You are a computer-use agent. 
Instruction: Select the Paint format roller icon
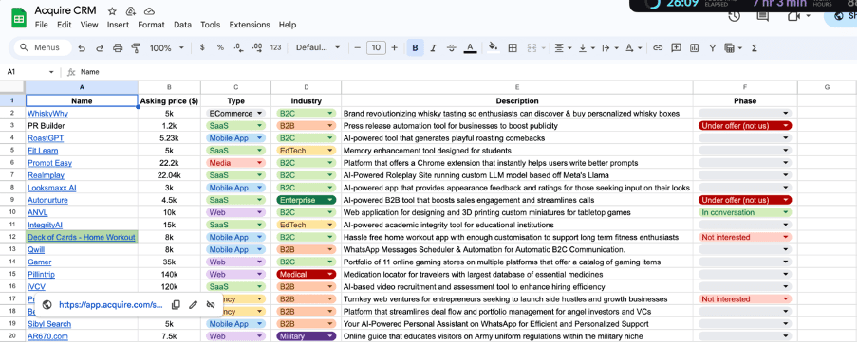pyautogui.click(x=136, y=48)
